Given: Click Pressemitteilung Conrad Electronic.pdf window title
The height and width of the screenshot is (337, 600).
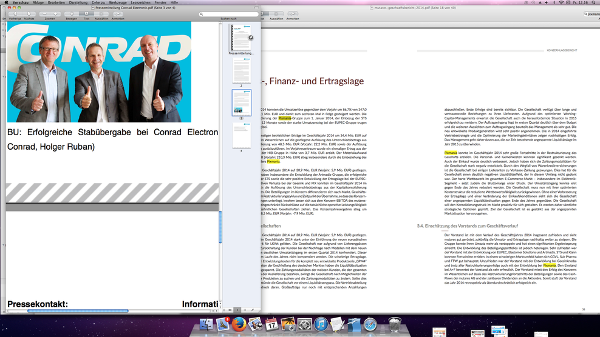Looking at the screenshot, I should pos(133,8).
